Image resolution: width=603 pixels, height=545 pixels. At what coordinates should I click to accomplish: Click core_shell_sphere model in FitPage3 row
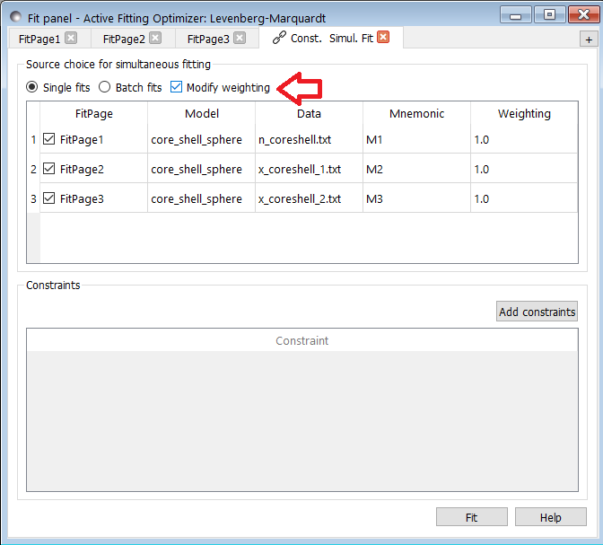tap(202, 198)
